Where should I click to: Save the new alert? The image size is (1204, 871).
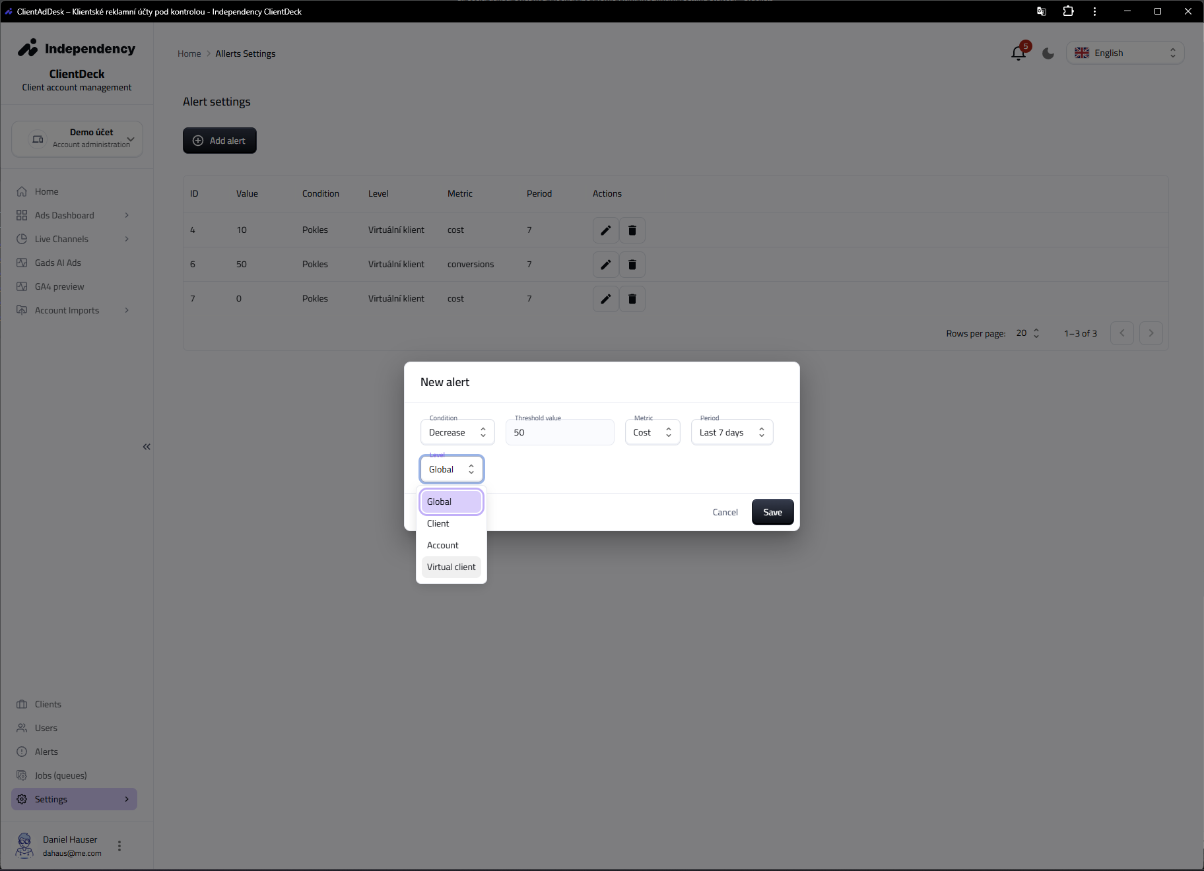[772, 513]
